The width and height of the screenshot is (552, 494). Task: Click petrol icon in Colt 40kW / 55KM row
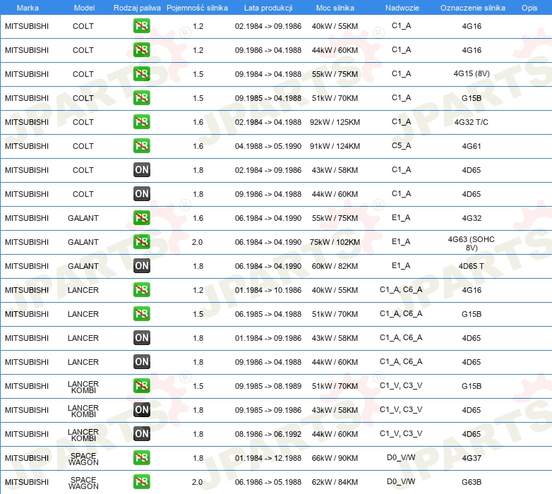pyautogui.click(x=141, y=25)
